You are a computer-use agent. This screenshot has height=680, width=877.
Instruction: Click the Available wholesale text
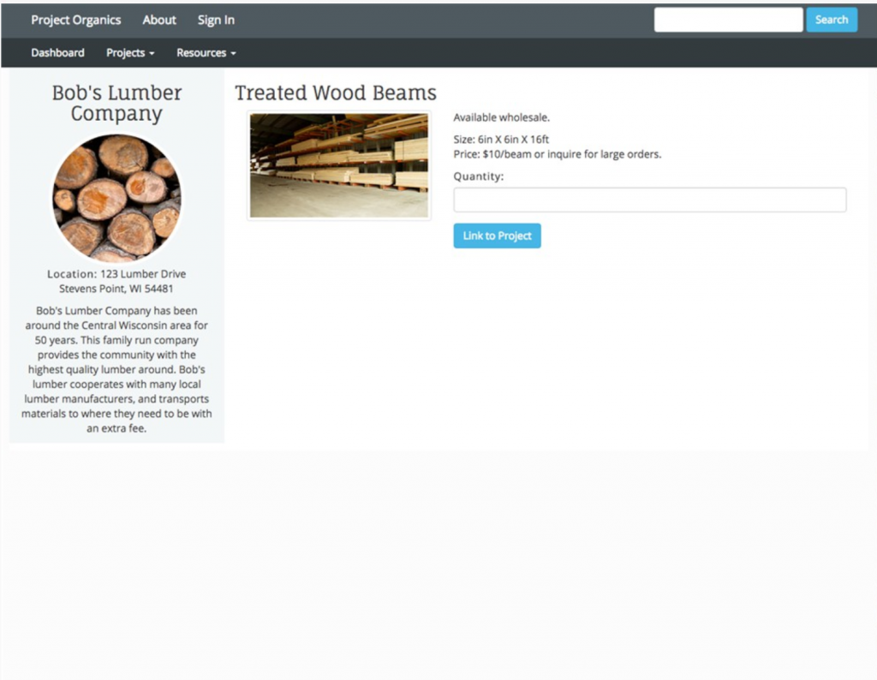(x=501, y=117)
